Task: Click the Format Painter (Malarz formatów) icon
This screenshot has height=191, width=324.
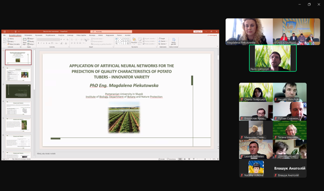Action: click(8, 44)
